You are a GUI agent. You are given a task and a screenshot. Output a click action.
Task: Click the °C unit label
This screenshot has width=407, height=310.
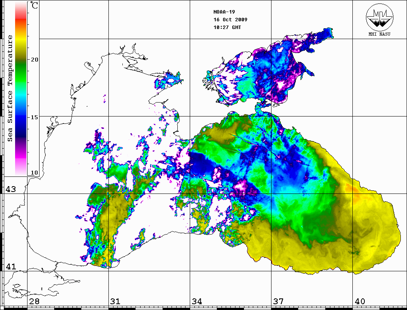click(x=34, y=5)
